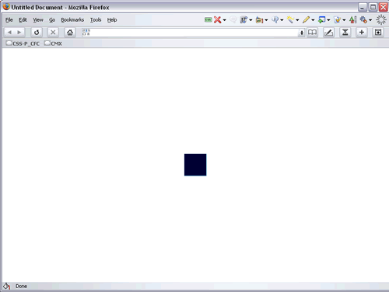Click the edit pencil toolbar button
This screenshot has width=389, height=292.
point(328,33)
